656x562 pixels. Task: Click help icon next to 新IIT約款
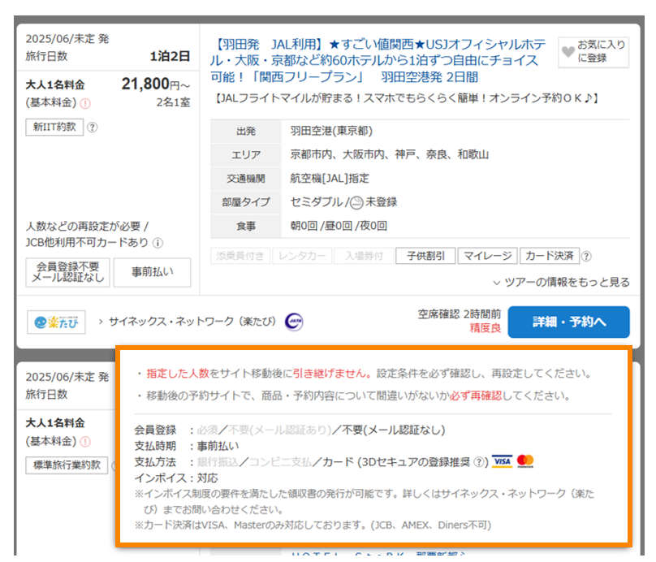point(92,128)
